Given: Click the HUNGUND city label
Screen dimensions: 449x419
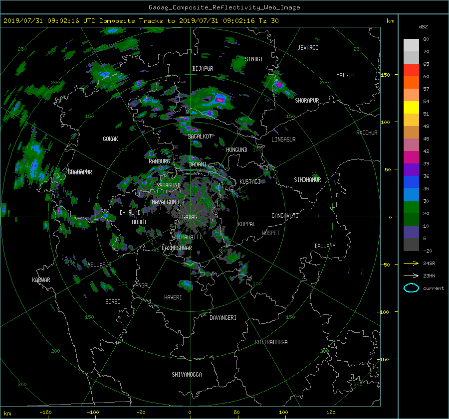Looking at the screenshot, I should pyautogui.click(x=236, y=150).
